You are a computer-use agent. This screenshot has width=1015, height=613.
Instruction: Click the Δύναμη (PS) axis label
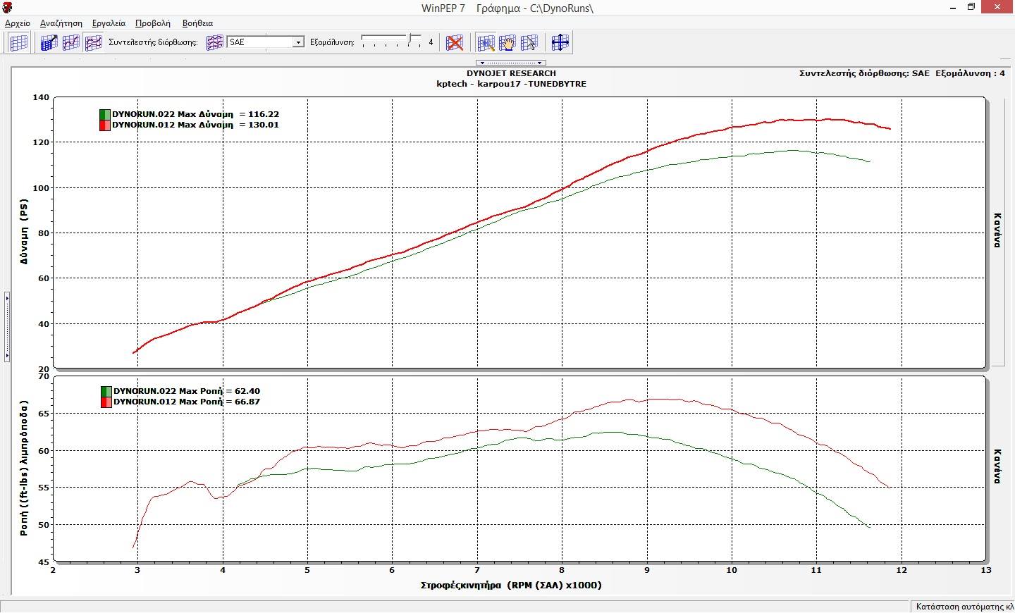point(24,232)
